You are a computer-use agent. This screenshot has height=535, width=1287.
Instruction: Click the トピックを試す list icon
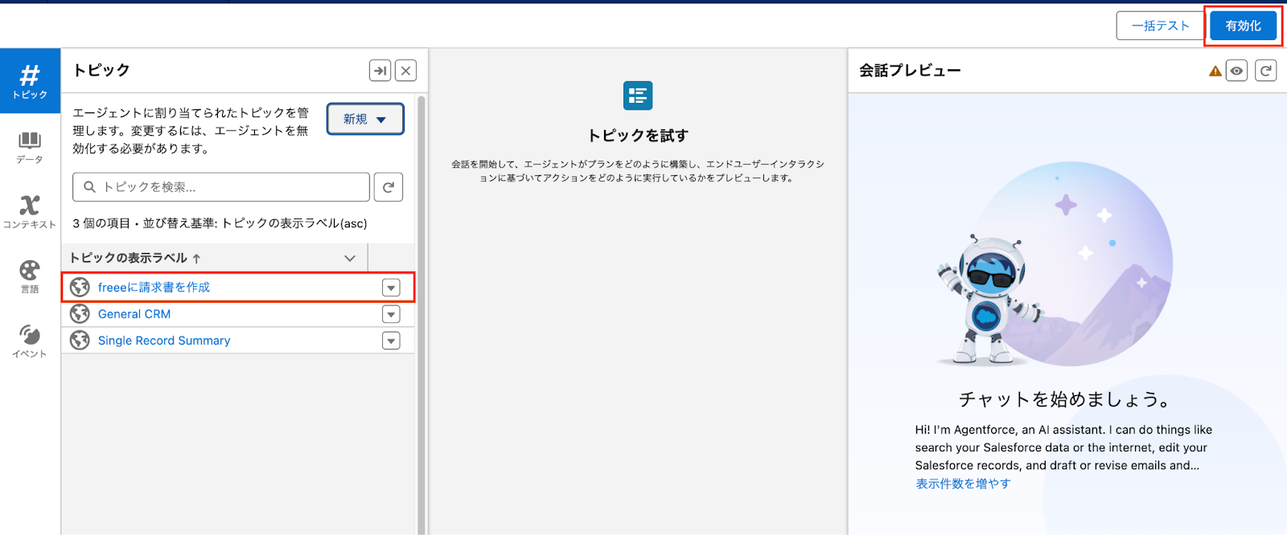pos(638,96)
